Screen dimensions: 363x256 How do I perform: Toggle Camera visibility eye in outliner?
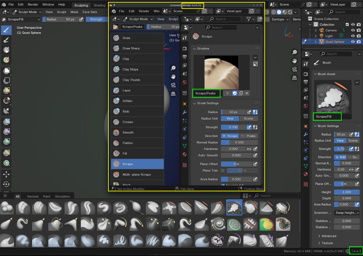pos(353,30)
